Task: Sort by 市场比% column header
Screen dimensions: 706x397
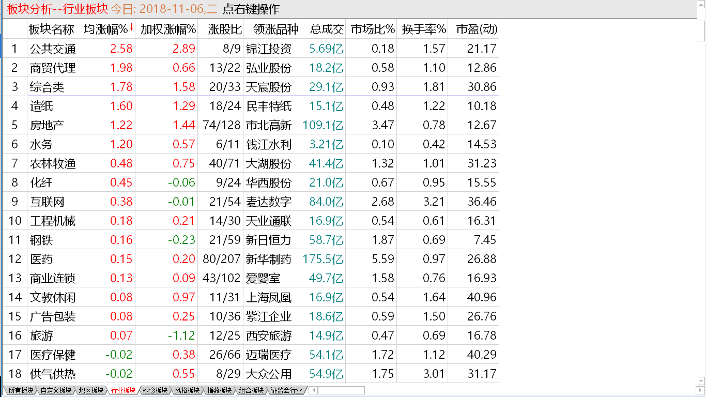Action: [371, 29]
